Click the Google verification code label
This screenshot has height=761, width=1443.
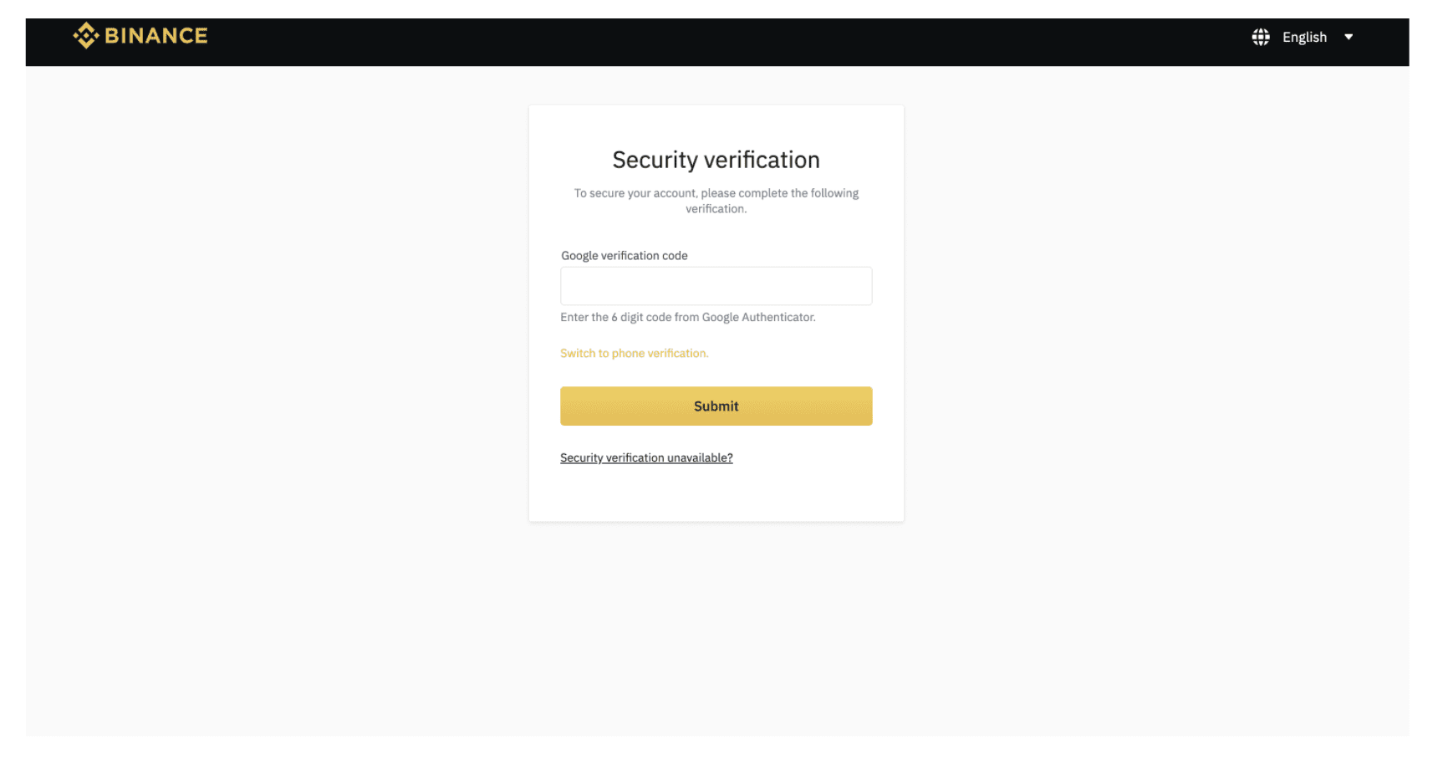tap(625, 256)
